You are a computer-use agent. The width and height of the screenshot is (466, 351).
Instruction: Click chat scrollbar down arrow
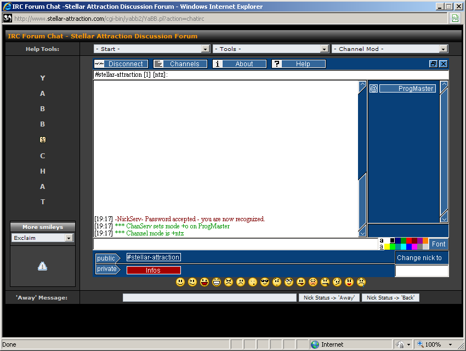[x=362, y=233]
